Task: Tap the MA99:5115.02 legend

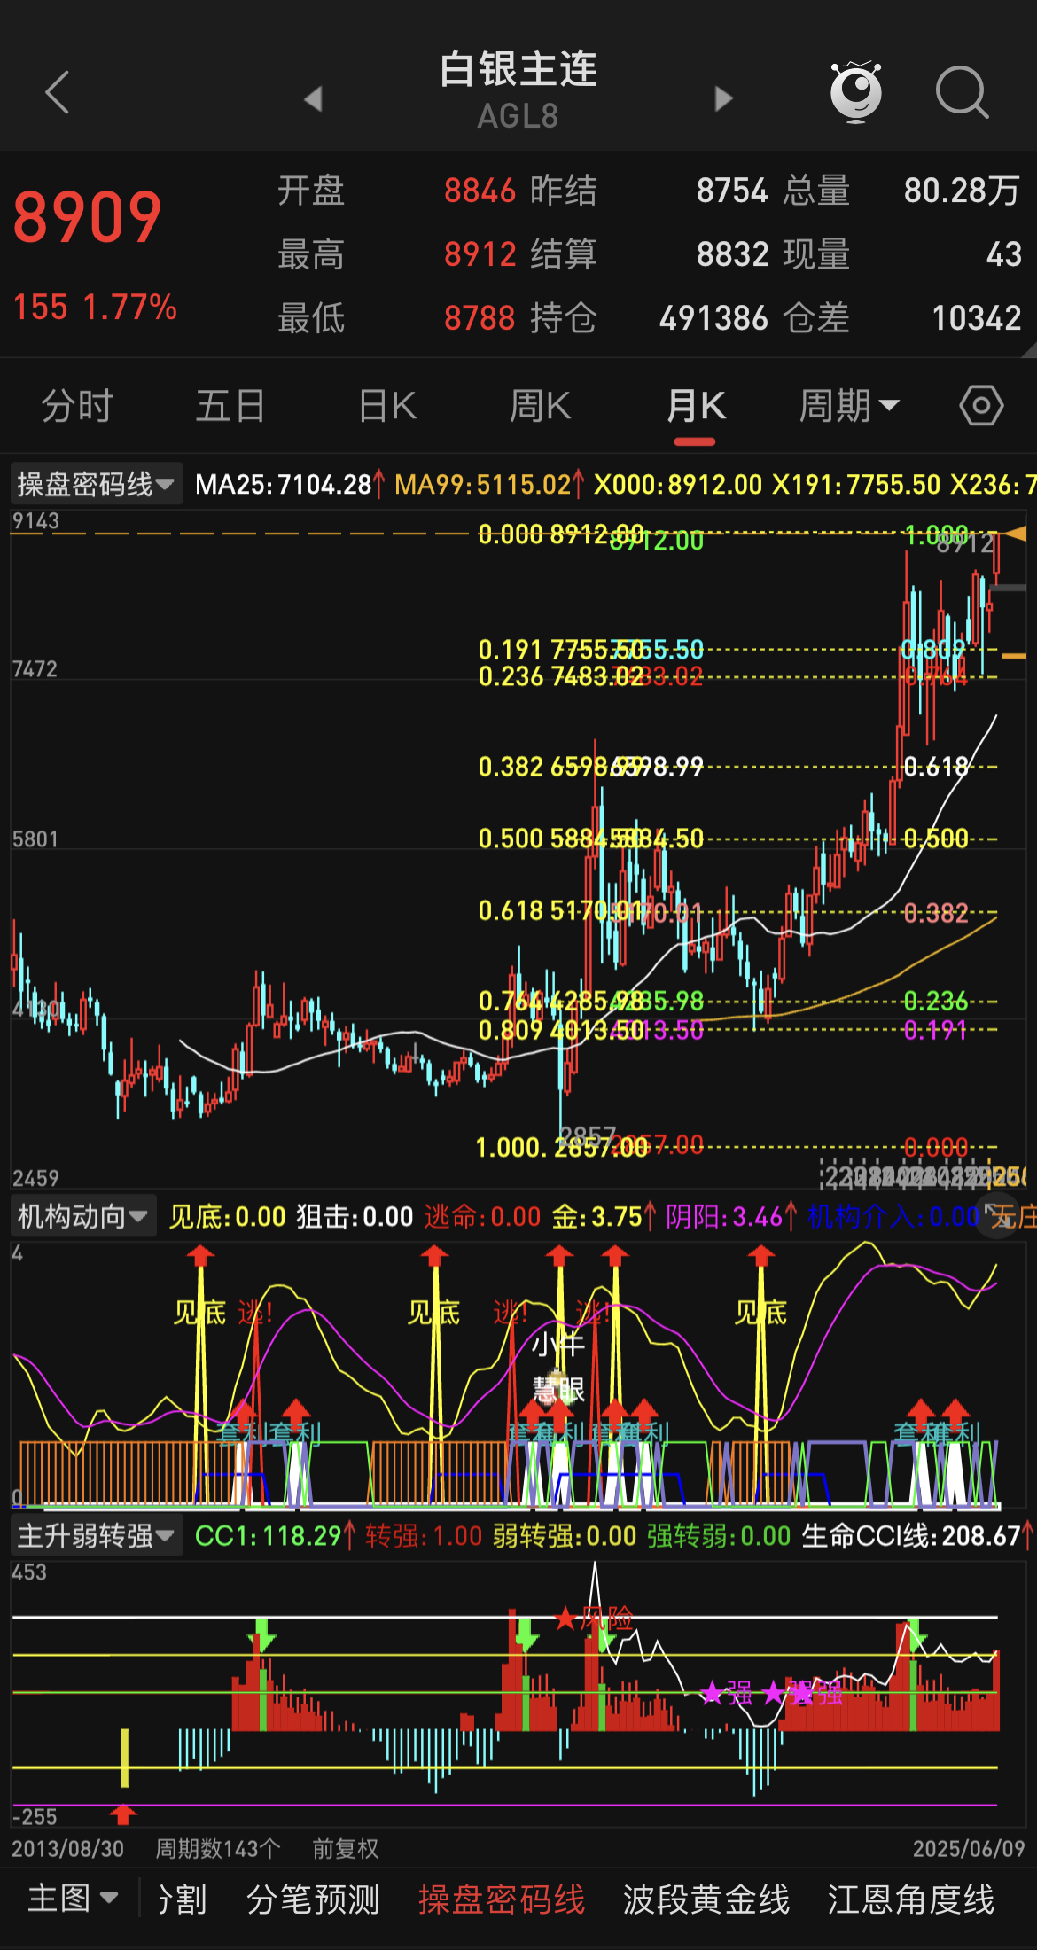Action: [483, 484]
